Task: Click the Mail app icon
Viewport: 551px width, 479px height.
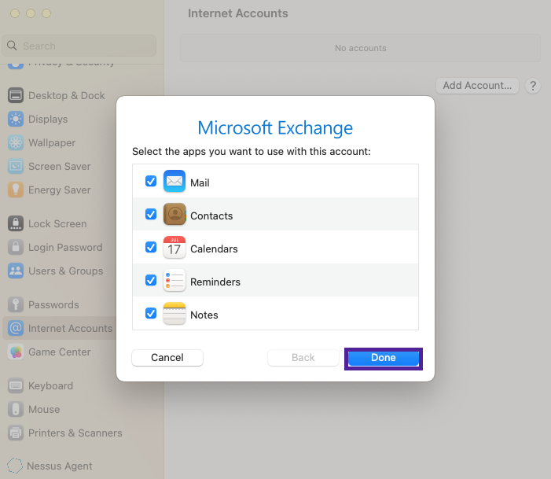Action: [x=174, y=181]
